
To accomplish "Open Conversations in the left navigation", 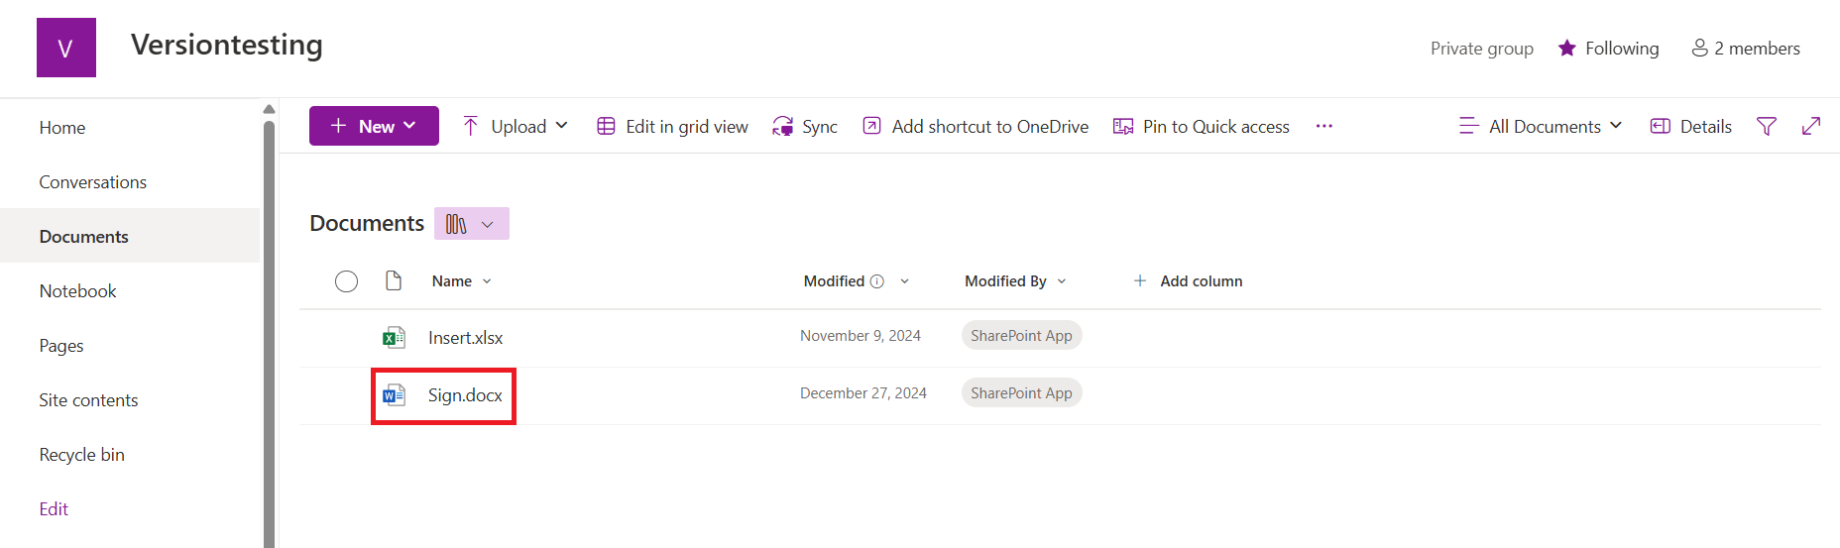I will [93, 182].
